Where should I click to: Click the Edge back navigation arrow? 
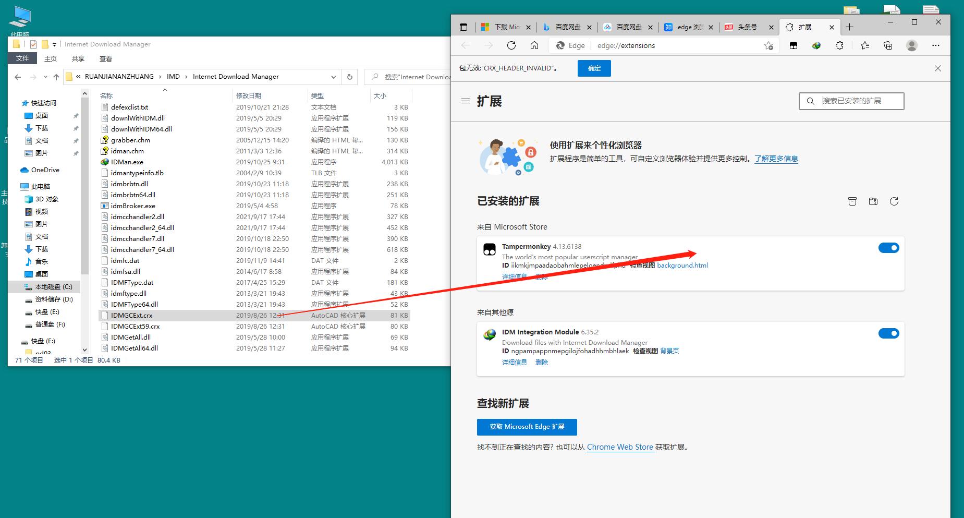[466, 45]
